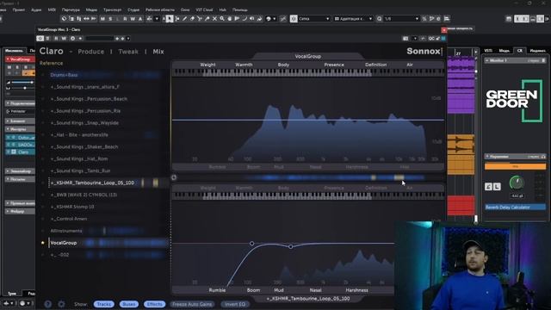
Task: Click Reverb Delay Calculator button
Action: 515,208
